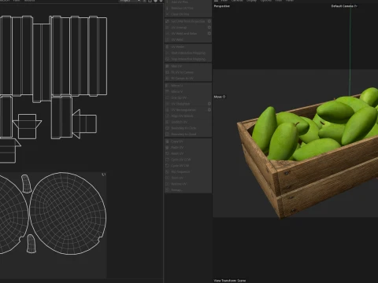Stop Interactive Mapping from the list
This screenshot has height=283, width=378.
187,59
